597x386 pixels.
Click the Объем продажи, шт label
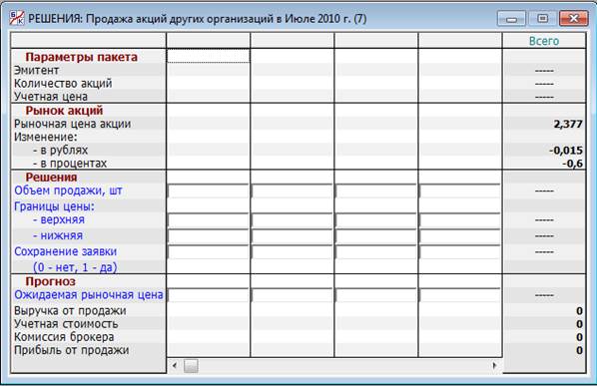(x=68, y=191)
